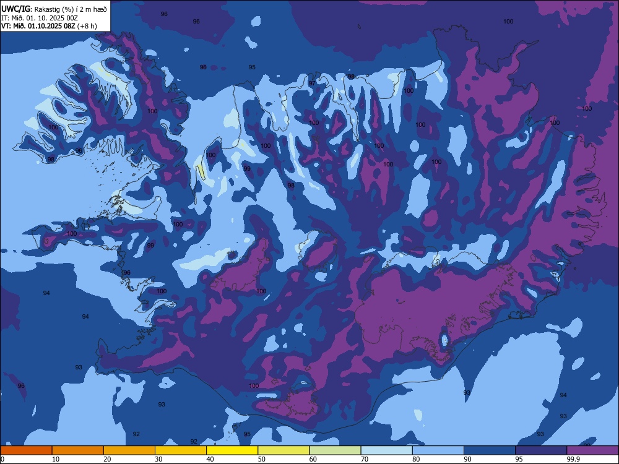The image size is (619, 464).
Task: Select the amber 20–30 legend swatch
Action: 129,450
